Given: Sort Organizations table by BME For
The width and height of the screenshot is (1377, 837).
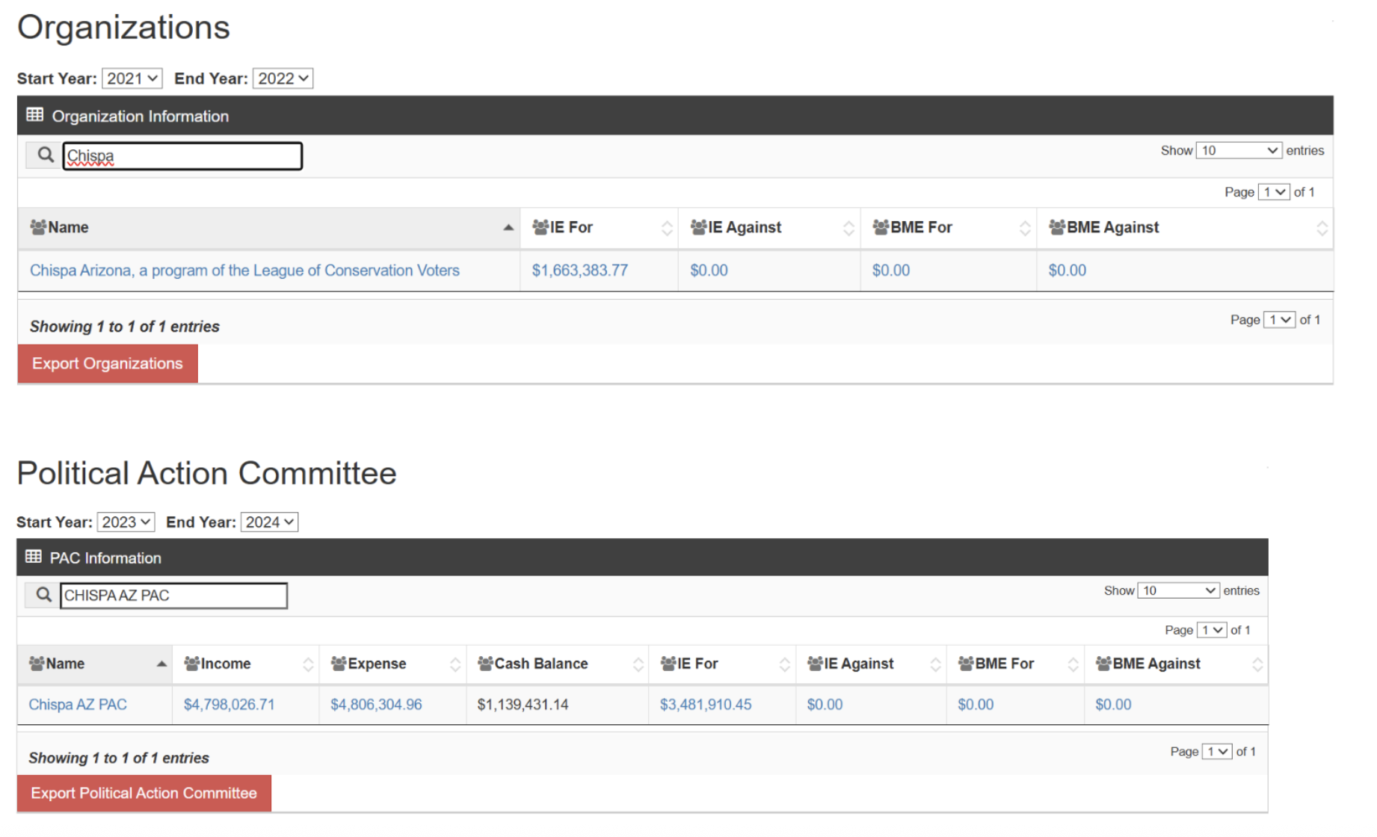Looking at the screenshot, I should 949,228.
